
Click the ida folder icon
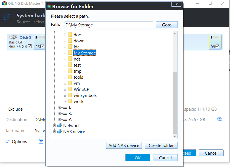pos(70,47)
